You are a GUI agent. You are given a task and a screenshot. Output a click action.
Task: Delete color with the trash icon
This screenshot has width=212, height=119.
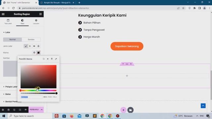[52, 59]
